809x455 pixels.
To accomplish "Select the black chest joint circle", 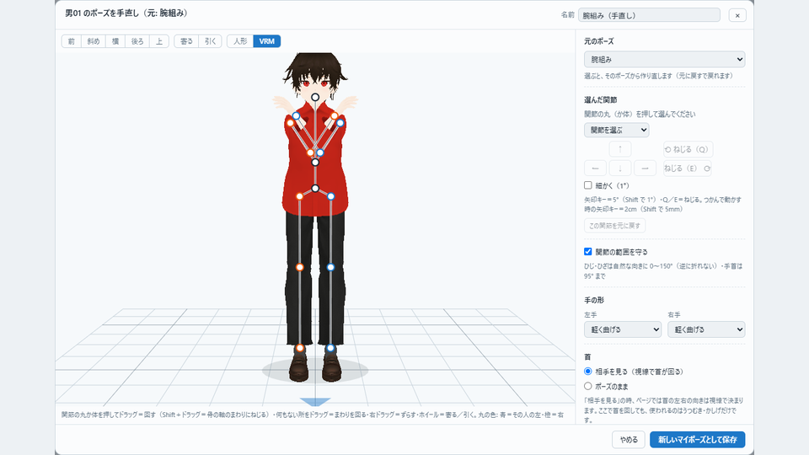I will (314, 162).
